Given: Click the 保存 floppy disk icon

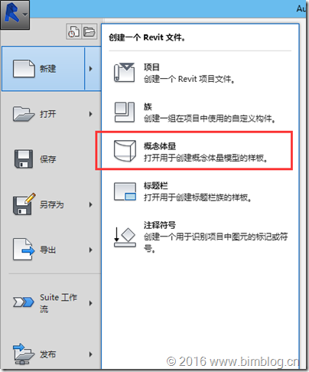Looking at the screenshot, I should pos(24,159).
